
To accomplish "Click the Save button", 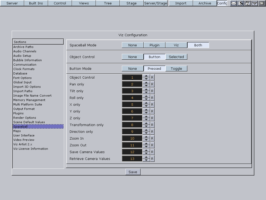I will tap(133, 172).
